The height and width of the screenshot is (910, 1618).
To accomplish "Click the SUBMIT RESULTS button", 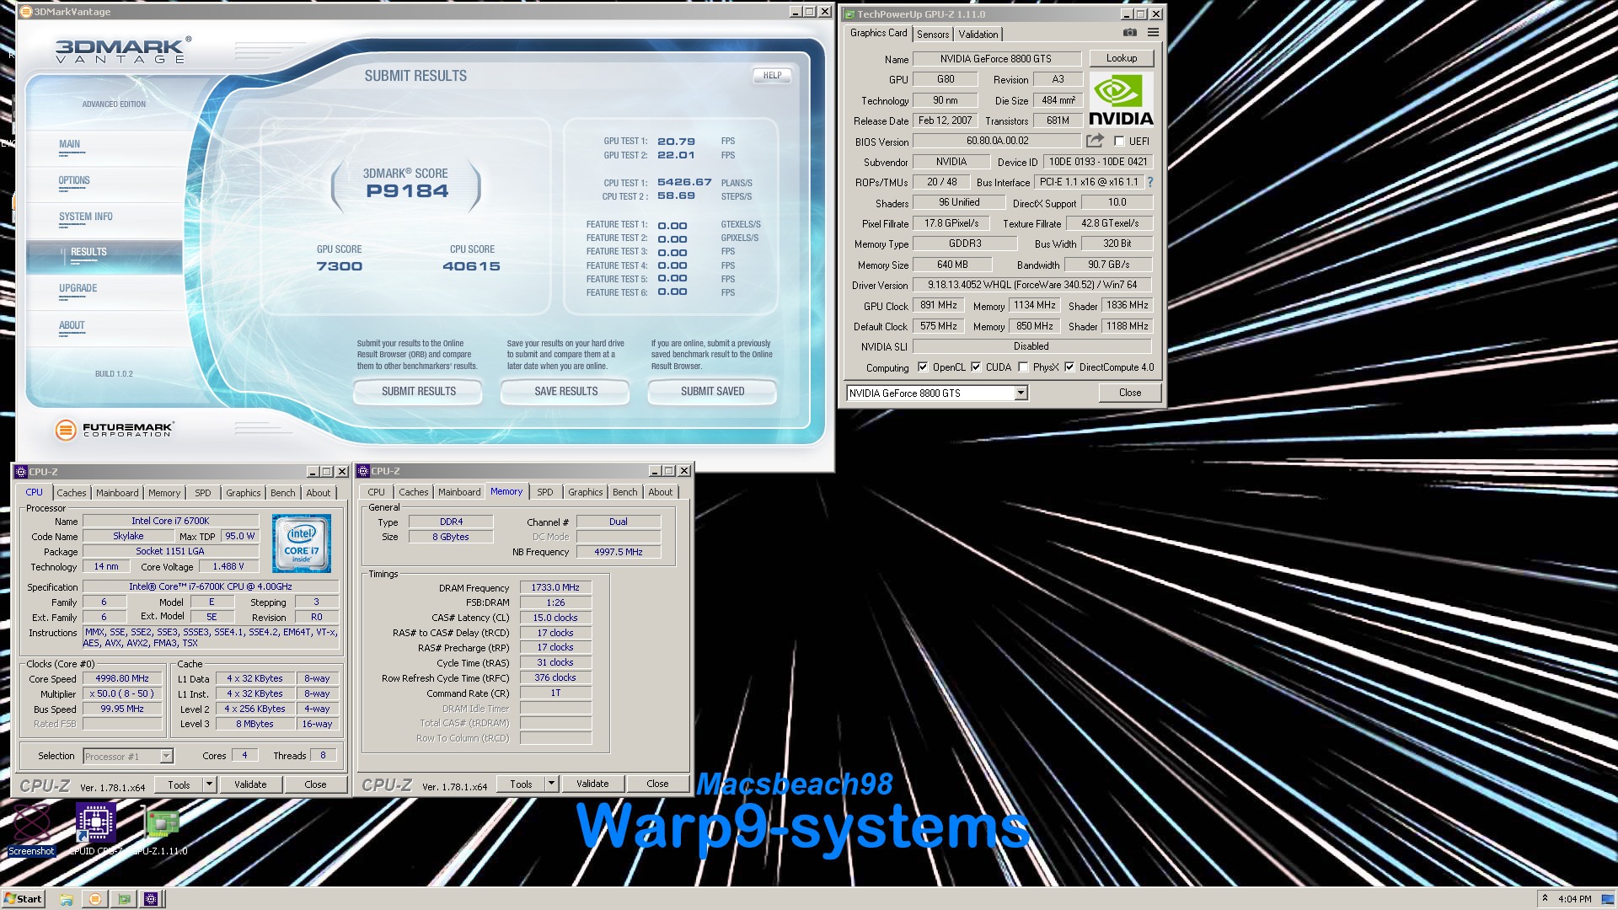I will click(418, 392).
